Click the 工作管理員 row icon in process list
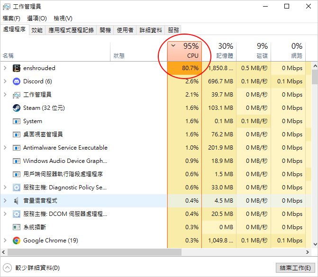The height and width of the screenshot is (277, 318). coord(17,95)
